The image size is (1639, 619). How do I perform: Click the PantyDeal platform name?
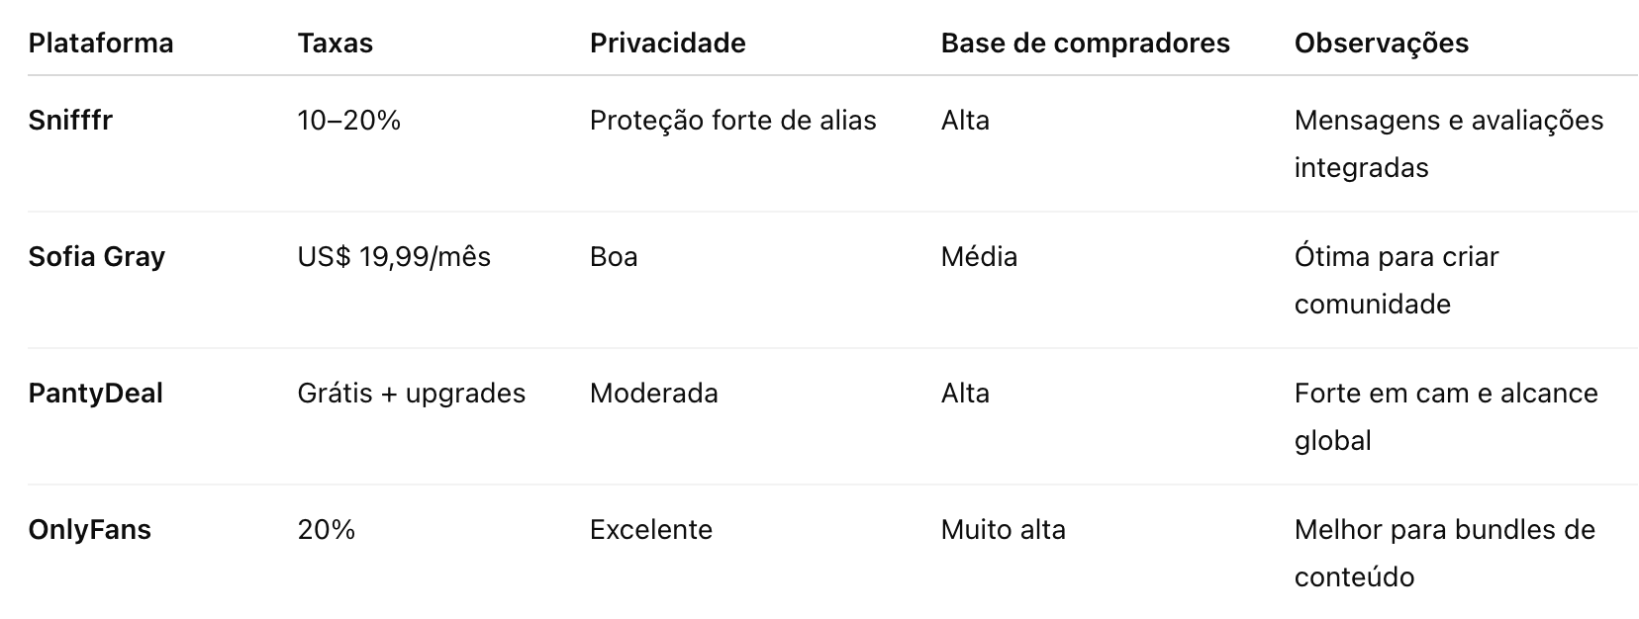(x=96, y=394)
